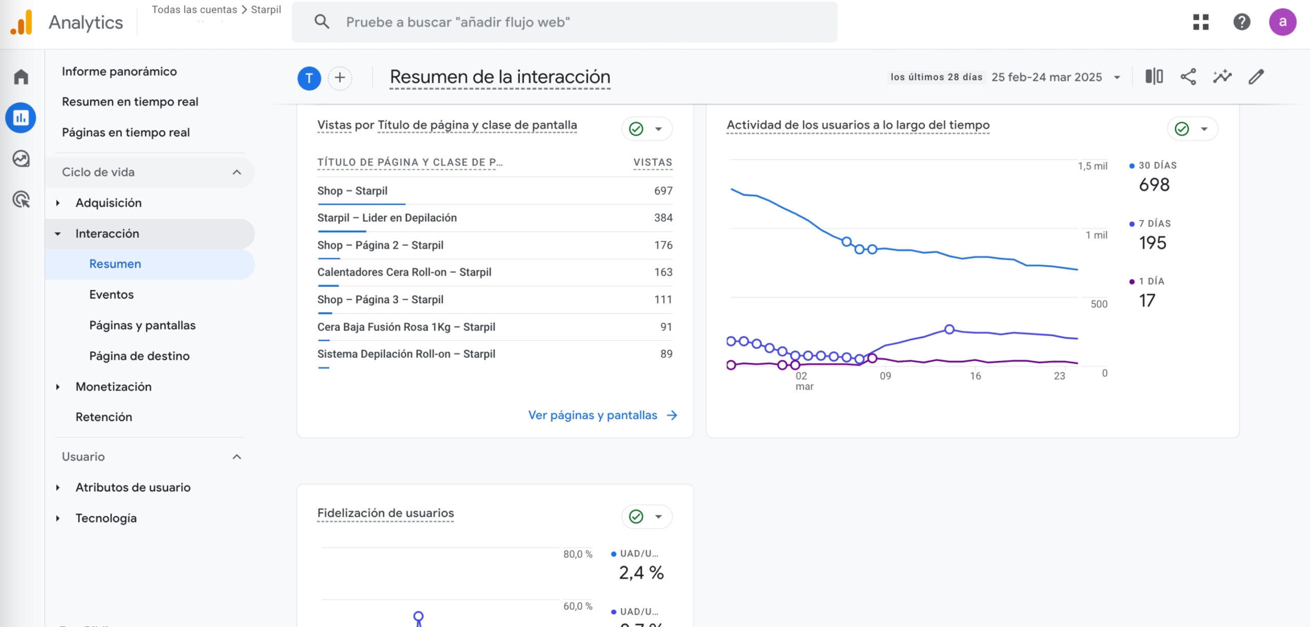Click the data quality check on Vistas card
The width and height of the screenshot is (1310, 627).
636,129
